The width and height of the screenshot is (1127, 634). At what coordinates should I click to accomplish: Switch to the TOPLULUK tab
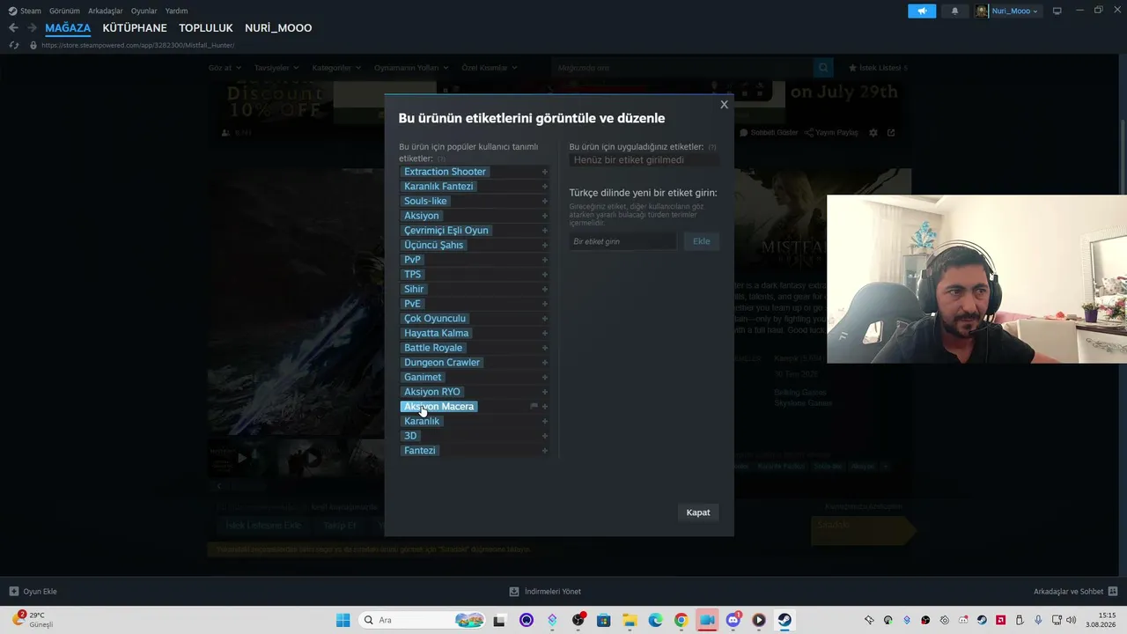click(x=206, y=28)
